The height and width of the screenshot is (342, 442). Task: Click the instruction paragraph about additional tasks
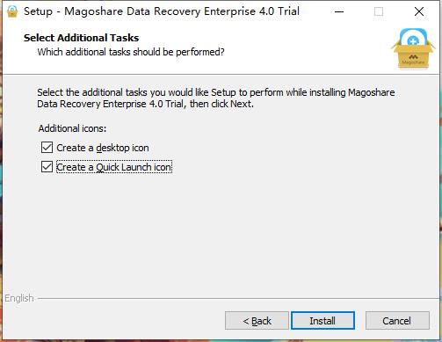[216, 98]
